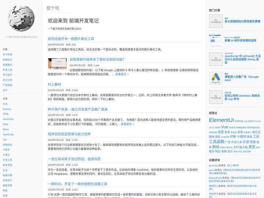This screenshot has width=264, height=198.
Task: Open the 小程序 category in sidebar
Action: tap(6, 150)
